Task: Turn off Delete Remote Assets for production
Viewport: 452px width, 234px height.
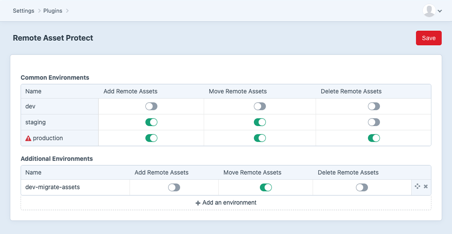Action: click(x=374, y=138)
